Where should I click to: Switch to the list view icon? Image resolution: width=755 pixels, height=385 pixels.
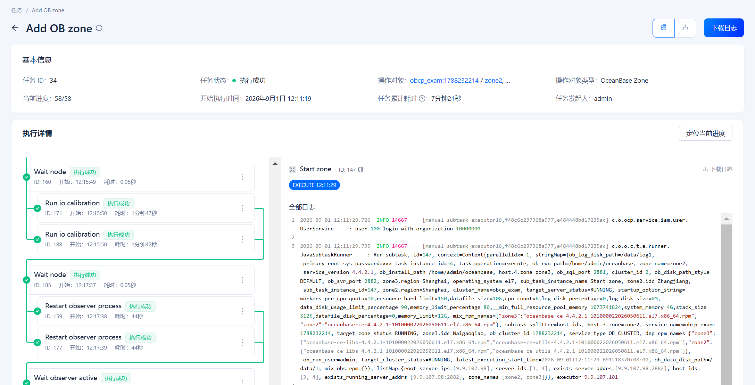[x=663, y=28]
